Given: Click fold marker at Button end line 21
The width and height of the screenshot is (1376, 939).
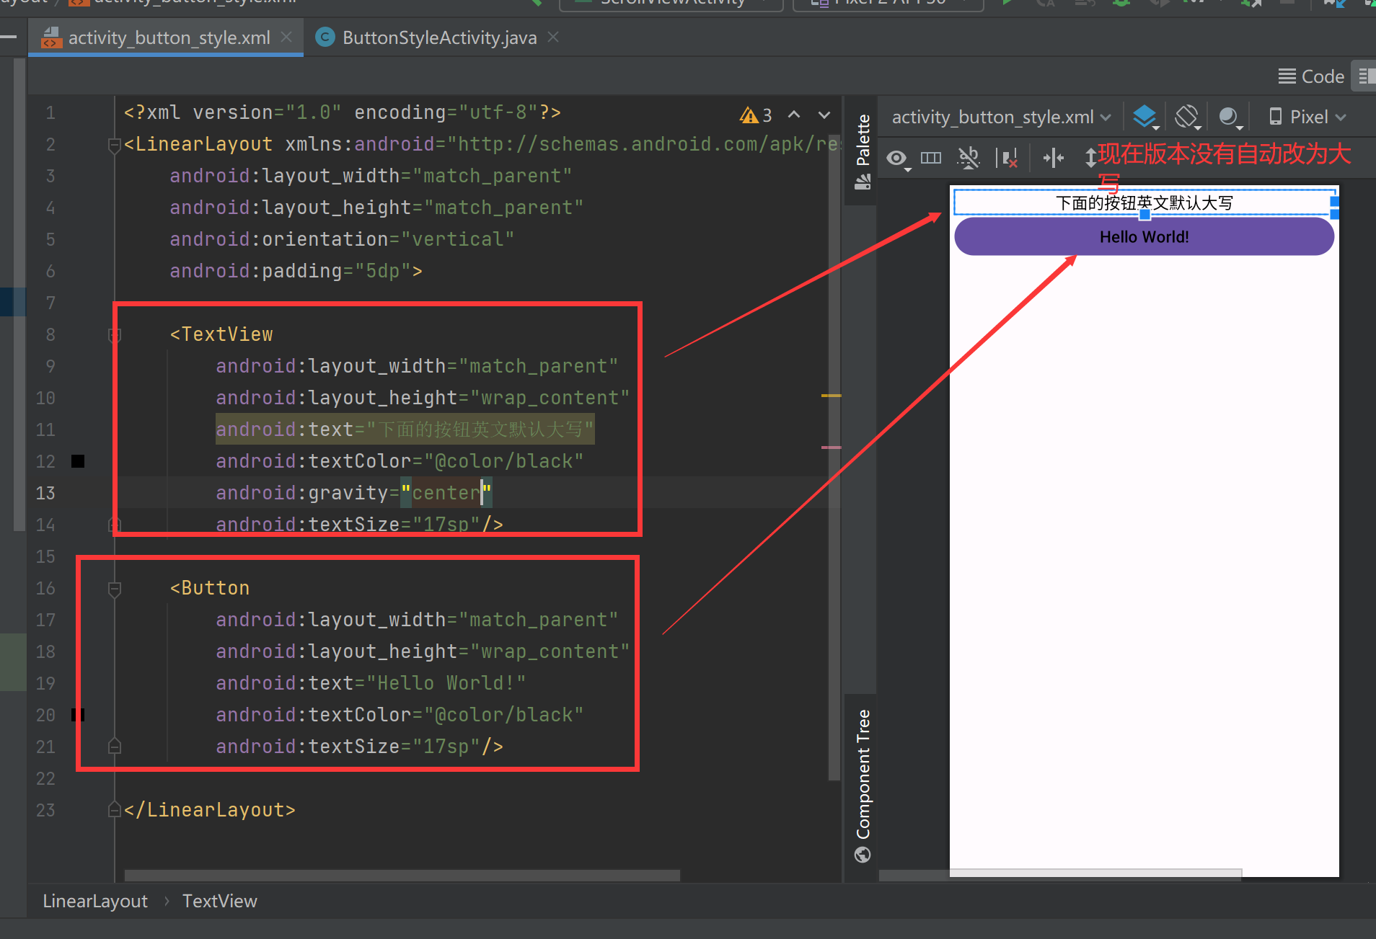Looking at the screenshot, I should (114, 746).
